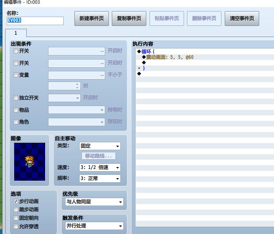Select the 震动画面: 5, 5, @60 command

pyautogui.click(x=205, y=57)
